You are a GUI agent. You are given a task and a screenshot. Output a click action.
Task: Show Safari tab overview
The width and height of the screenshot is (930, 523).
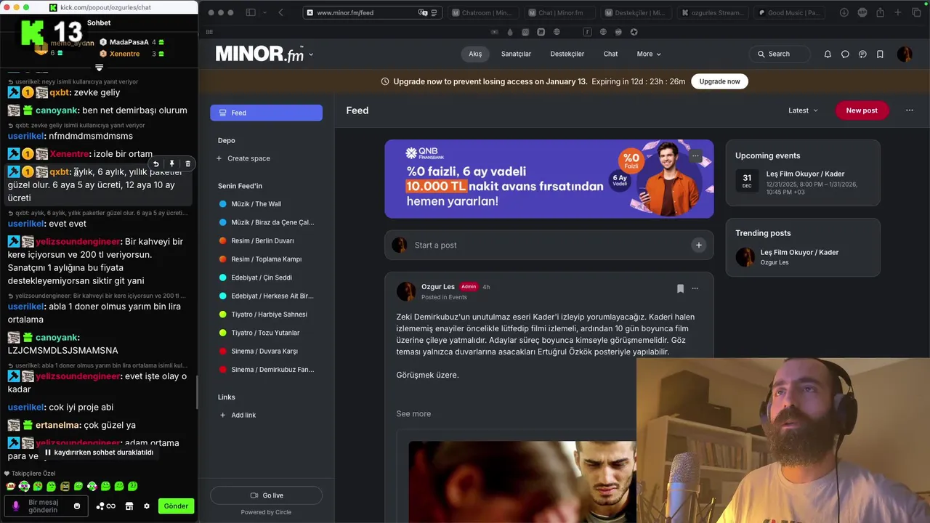pyautogui.click(x=916, y=12)
